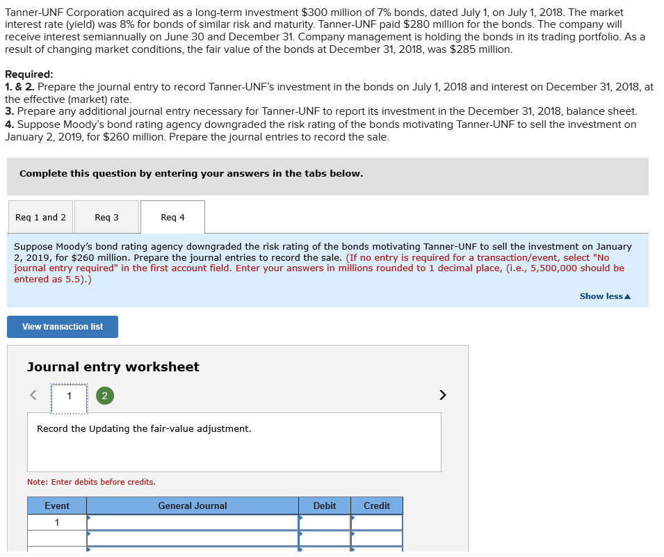Collapse instructions with Show less

click(x=605, y=296)
